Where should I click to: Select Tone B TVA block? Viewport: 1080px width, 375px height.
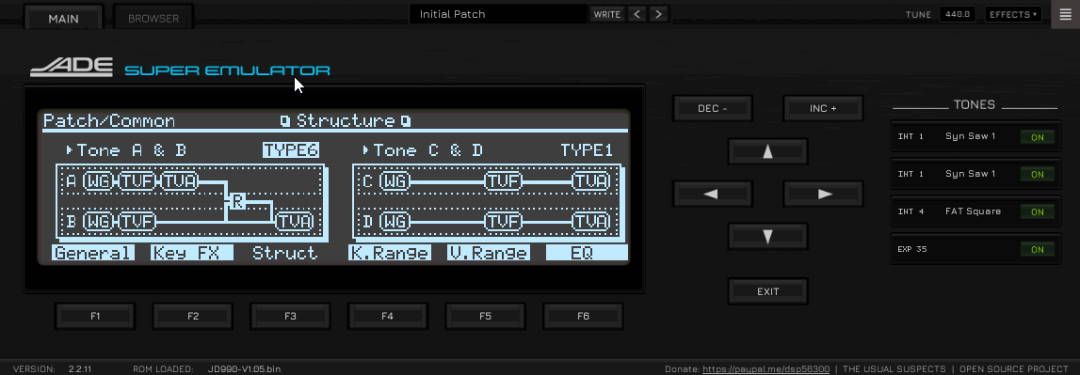[x=296, y=222]
